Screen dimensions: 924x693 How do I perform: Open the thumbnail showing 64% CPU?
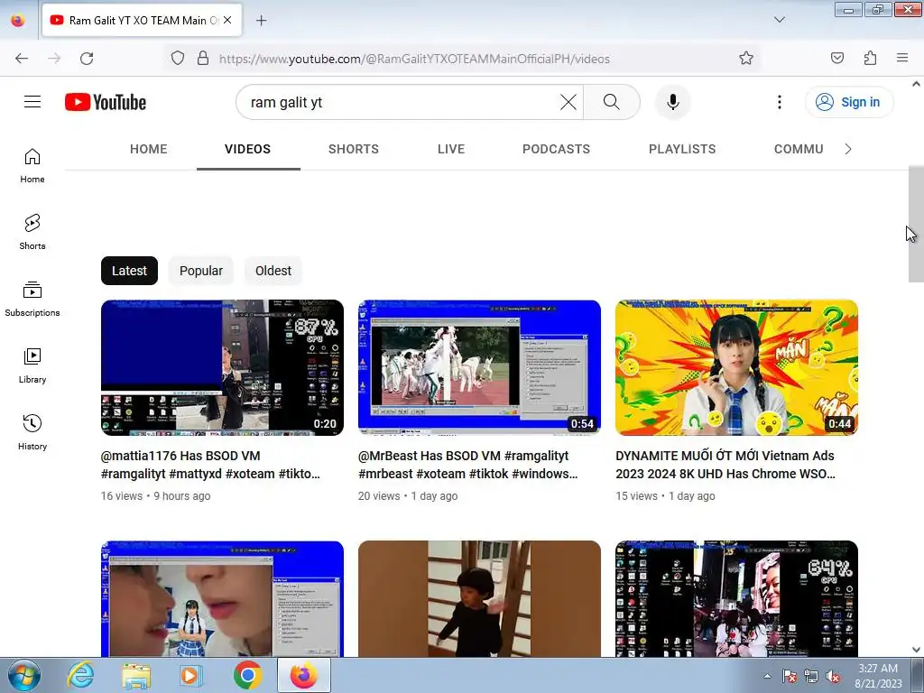[x=736, y=599]
